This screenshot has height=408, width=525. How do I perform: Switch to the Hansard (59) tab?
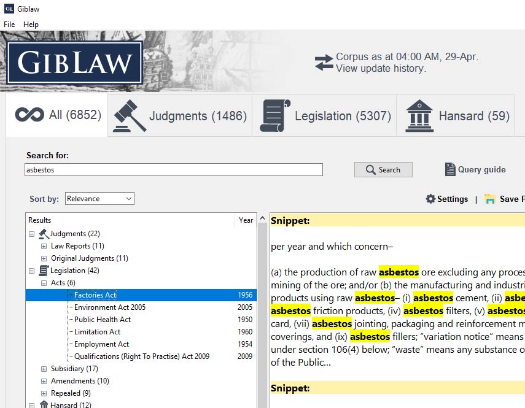[x=456, y=115]
